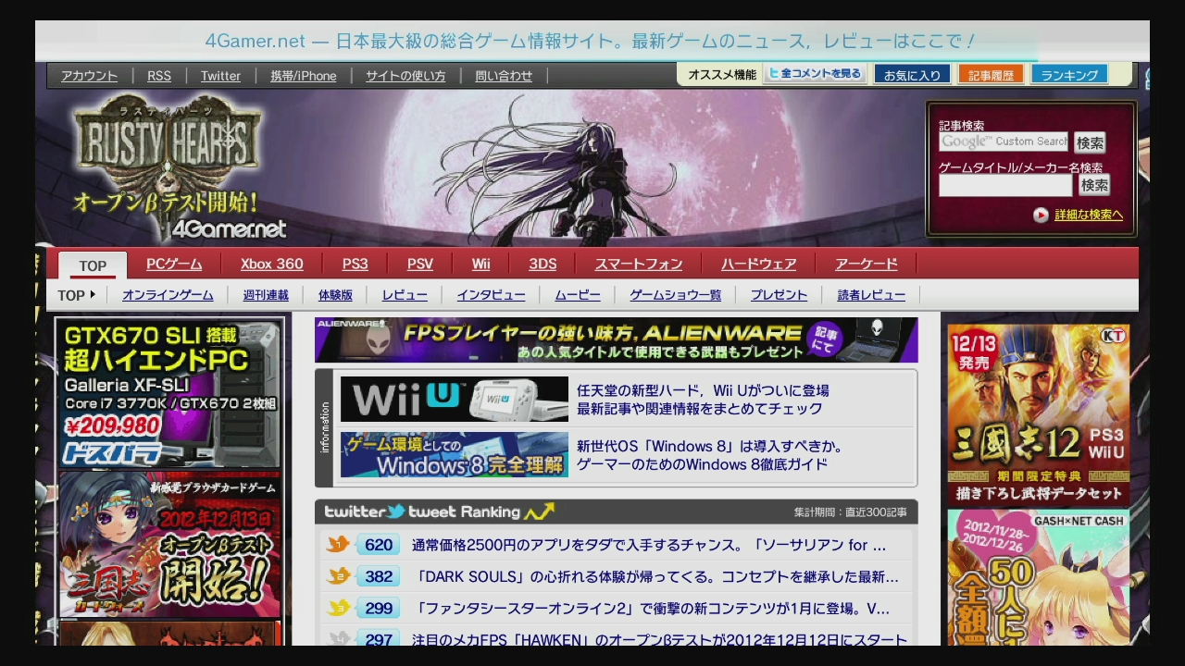
Task: Open the ファンタシースターオンライン2 article link
Action: [x=652, y=608]
